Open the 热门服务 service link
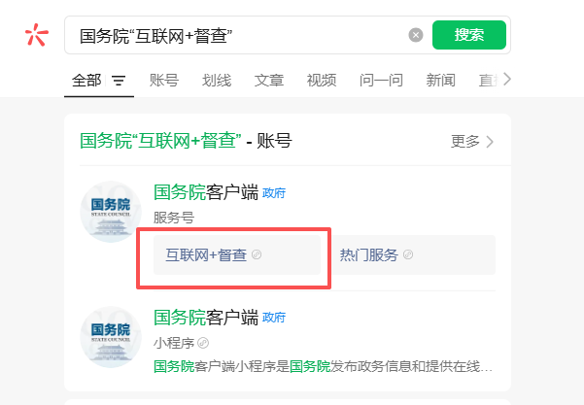The image size is (584, 405). coord(368,255)
